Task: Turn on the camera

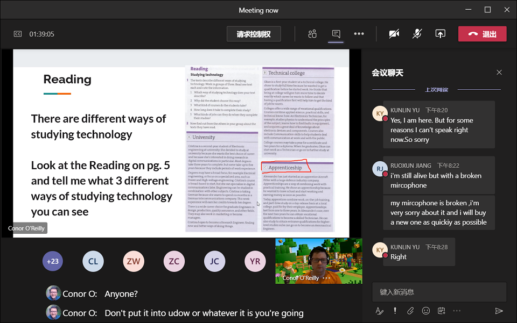Action: [394, 34]
